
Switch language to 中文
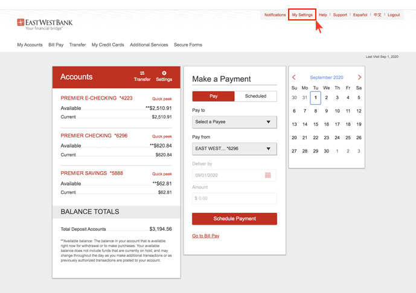377,15
